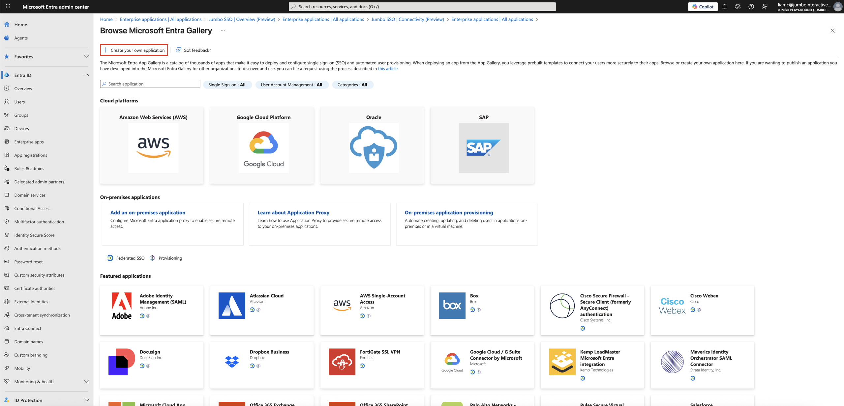This screenshot has width=844, height=406.
Task: Click Jumbo SSO | Connectivity (Preview) breadcrumb
Action: (x=407, y=19)
